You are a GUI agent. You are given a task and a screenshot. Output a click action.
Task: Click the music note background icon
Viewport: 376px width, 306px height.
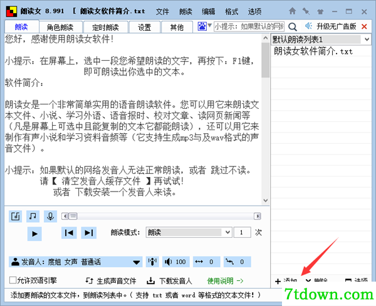[x=33, y=217]
